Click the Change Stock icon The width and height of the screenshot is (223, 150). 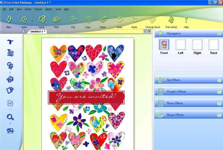pos(152,20)
